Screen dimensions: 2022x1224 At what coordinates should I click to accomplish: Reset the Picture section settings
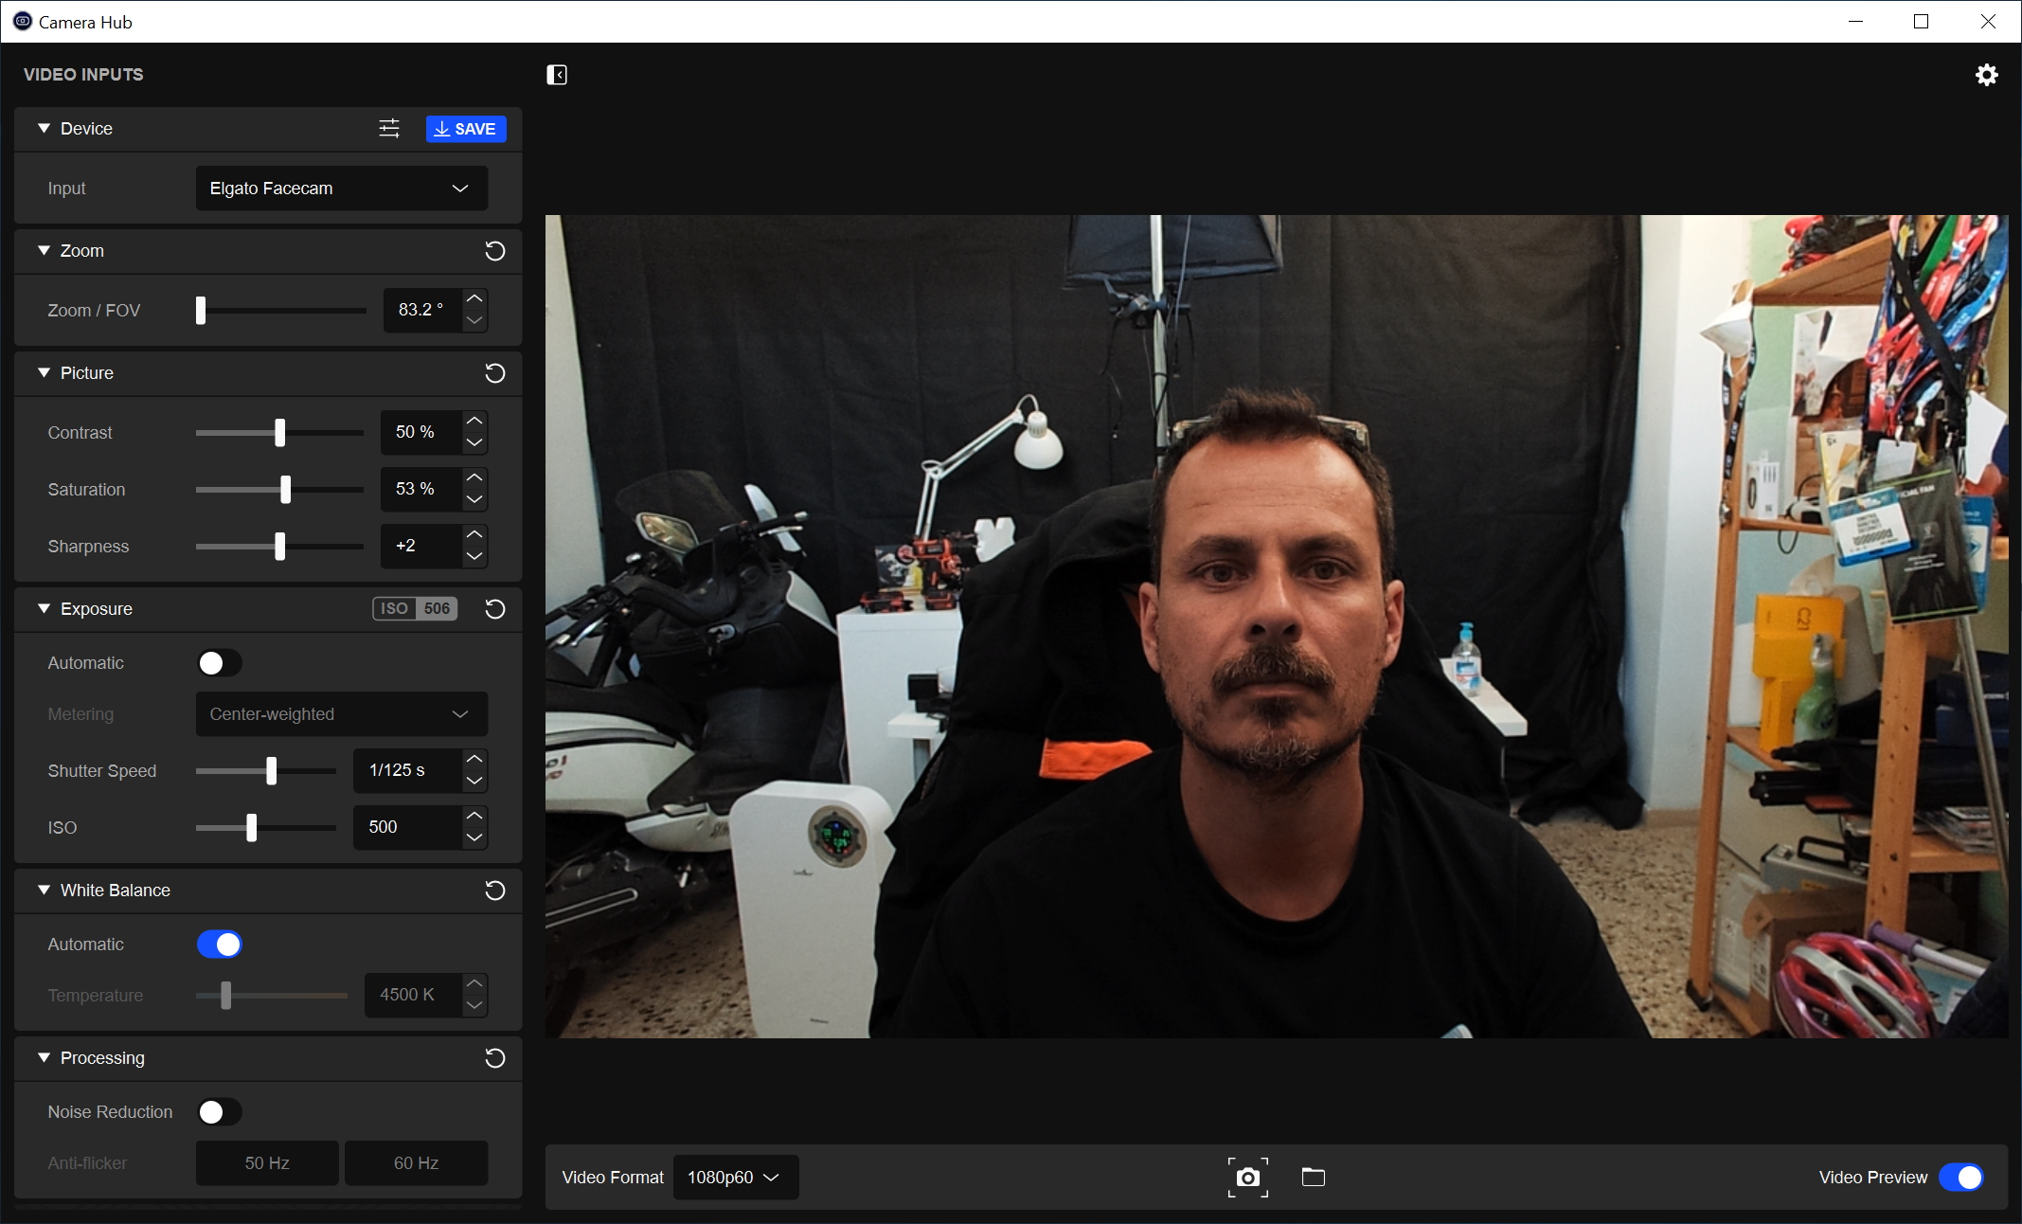(x=494, y=373)
